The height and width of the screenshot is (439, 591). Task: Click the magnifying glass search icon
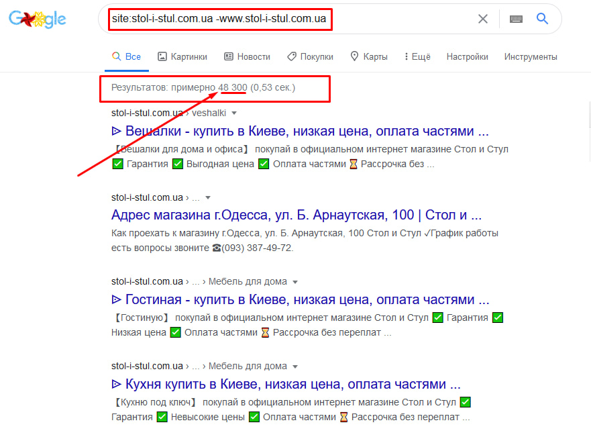542,19
